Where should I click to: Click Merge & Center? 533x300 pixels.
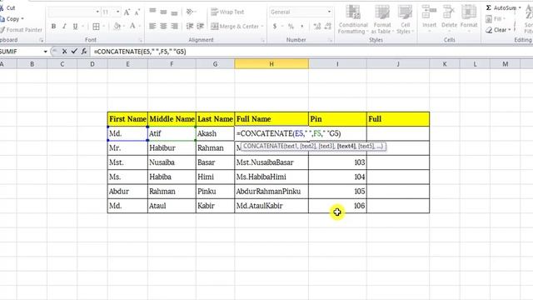click(x=235, y=26)
